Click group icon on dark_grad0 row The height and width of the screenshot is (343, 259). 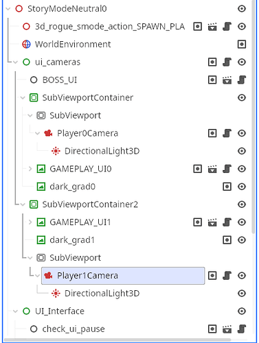[227, 187]
